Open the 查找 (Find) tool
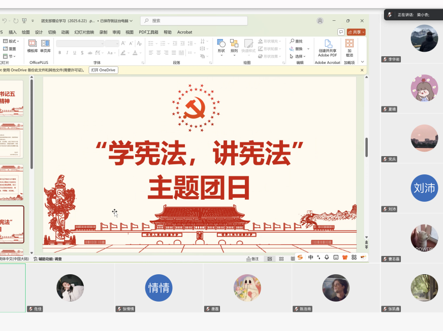Image resolution: width=443 pixels, height=331 pixels. click(296, 41)
